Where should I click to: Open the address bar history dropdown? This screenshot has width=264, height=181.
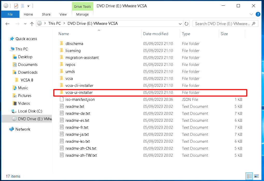(x=180, y=24)
